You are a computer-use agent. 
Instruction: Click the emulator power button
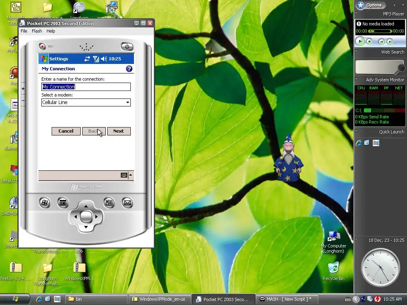tap(127, 46)
